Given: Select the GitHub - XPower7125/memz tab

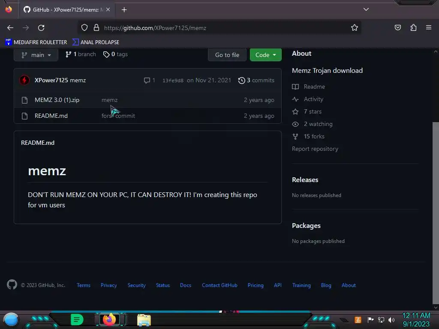Looking at the screenshot, I should point(66,9).
